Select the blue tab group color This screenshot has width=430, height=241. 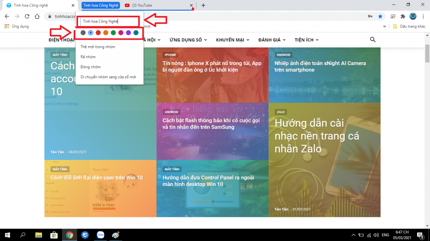pos(91,33)
